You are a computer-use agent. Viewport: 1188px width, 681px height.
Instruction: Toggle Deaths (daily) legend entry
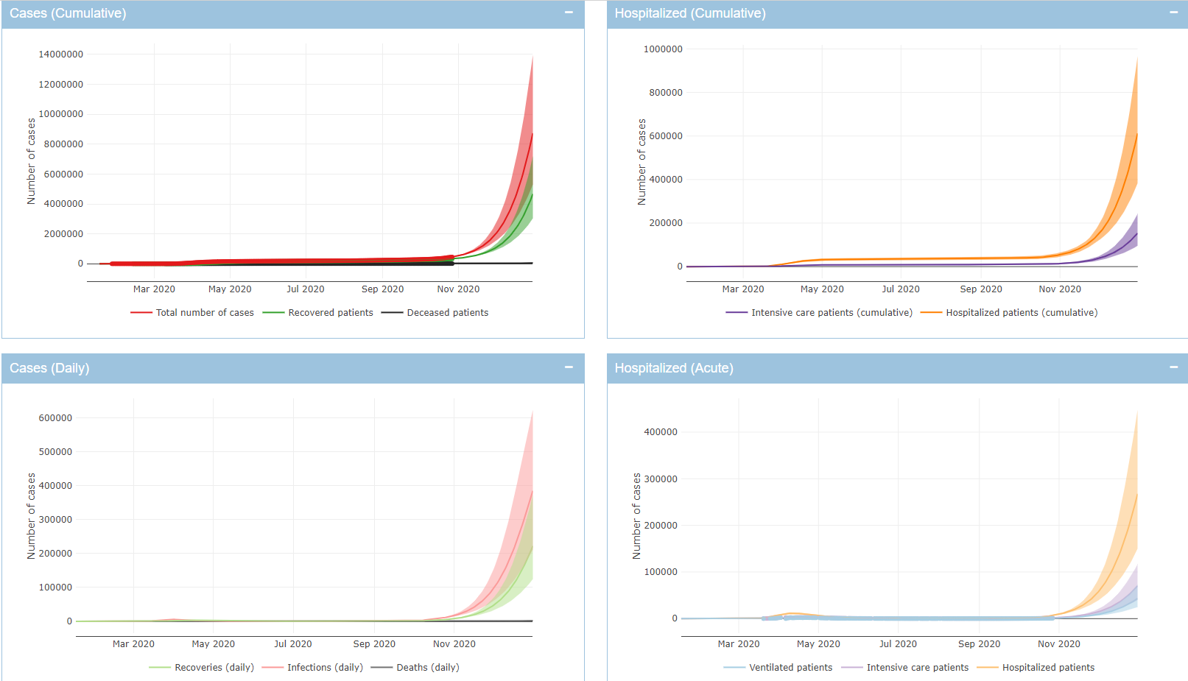(427, 668)
